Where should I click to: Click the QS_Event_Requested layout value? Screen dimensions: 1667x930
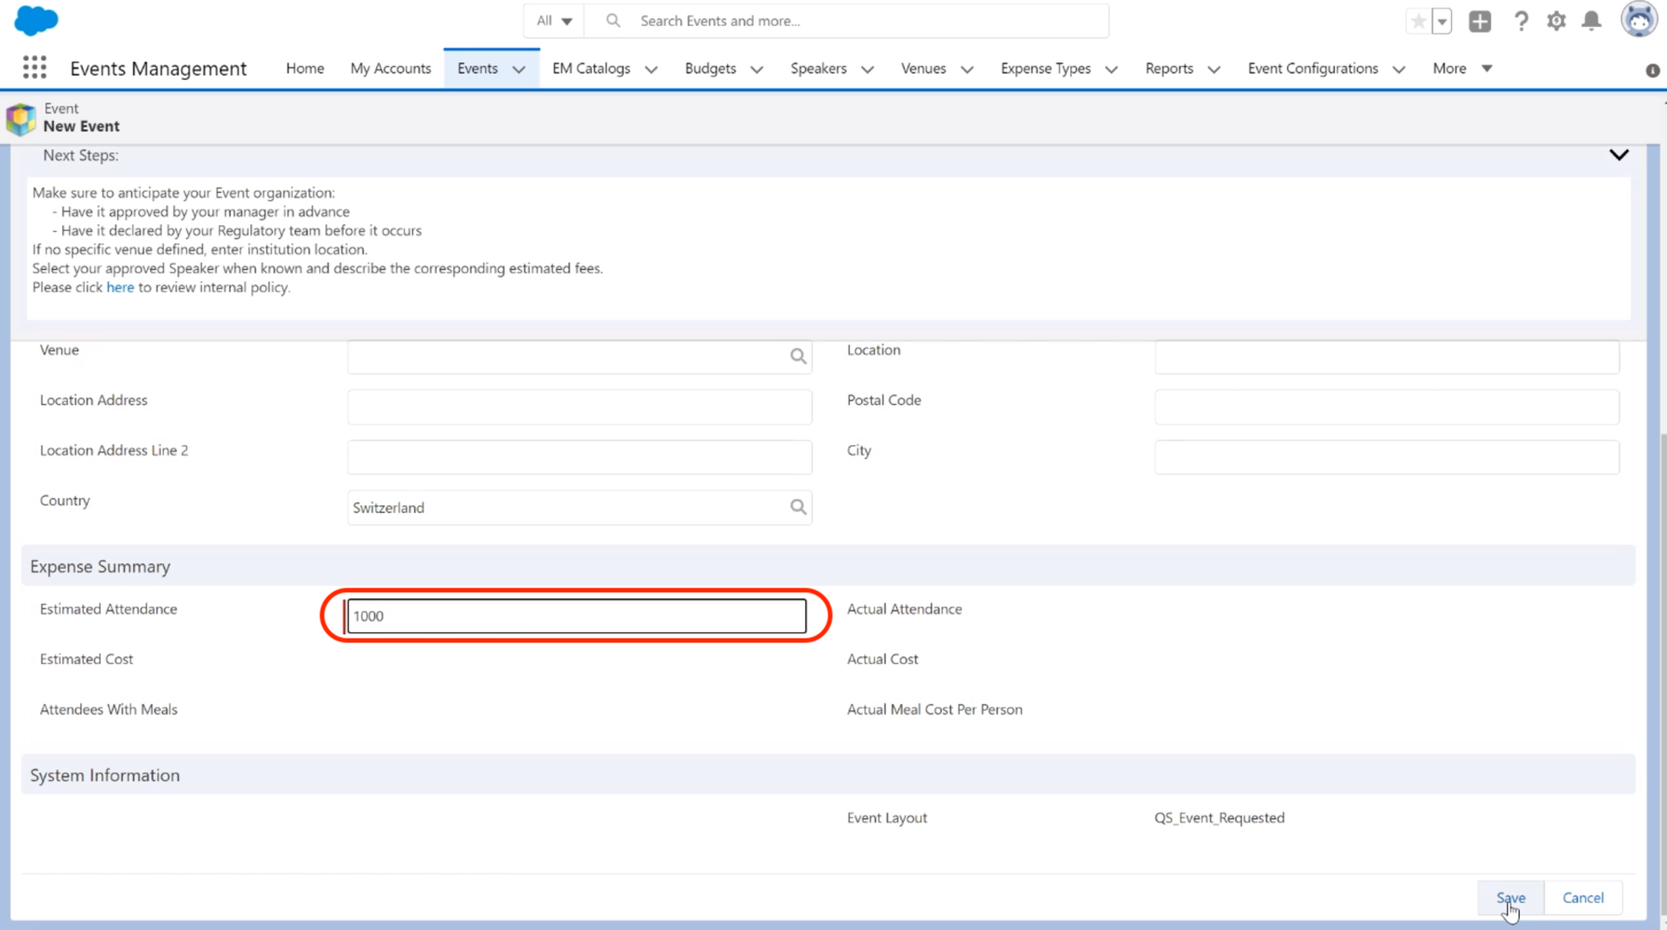[x=1219, y=817]
